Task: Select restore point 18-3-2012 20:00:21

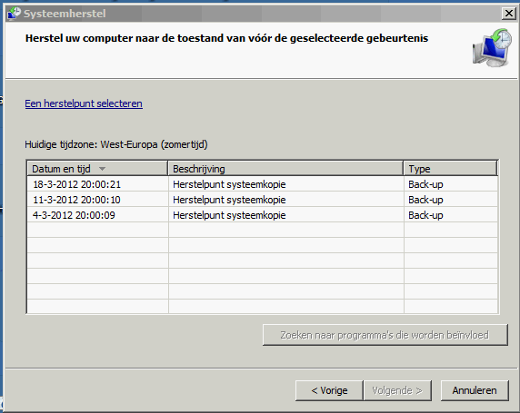Action: tap(263, 184)
